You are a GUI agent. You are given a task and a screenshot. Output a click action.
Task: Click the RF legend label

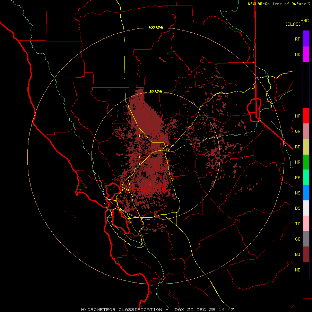point(298,39)
